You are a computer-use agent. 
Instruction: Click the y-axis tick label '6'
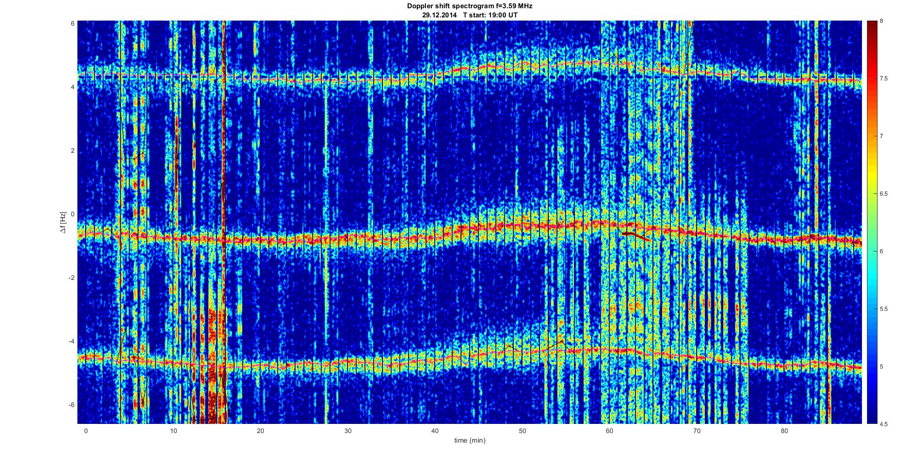point(72,23)
